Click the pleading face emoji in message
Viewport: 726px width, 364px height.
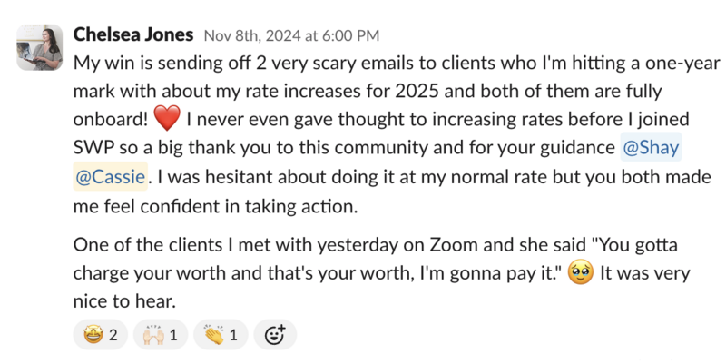580,272
